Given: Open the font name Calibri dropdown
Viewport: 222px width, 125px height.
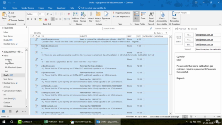Looking at the screenshot, I should coord(37,14).
